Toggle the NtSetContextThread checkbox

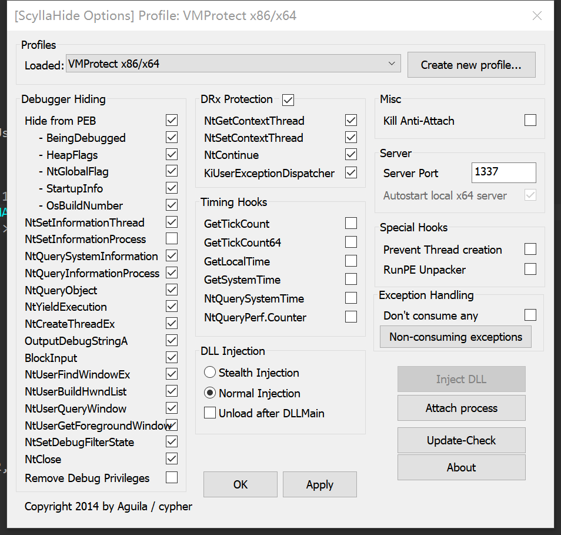click(351, 138)
